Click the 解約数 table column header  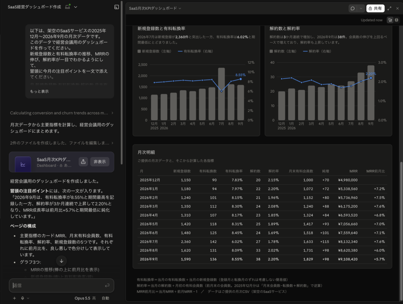(255, 171)
